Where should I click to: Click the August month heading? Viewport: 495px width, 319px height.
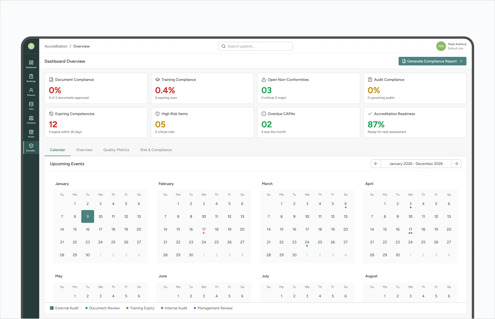point(371,276)
